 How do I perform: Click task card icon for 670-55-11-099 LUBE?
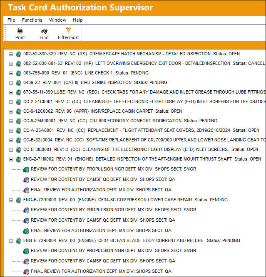tap(18, 92)
